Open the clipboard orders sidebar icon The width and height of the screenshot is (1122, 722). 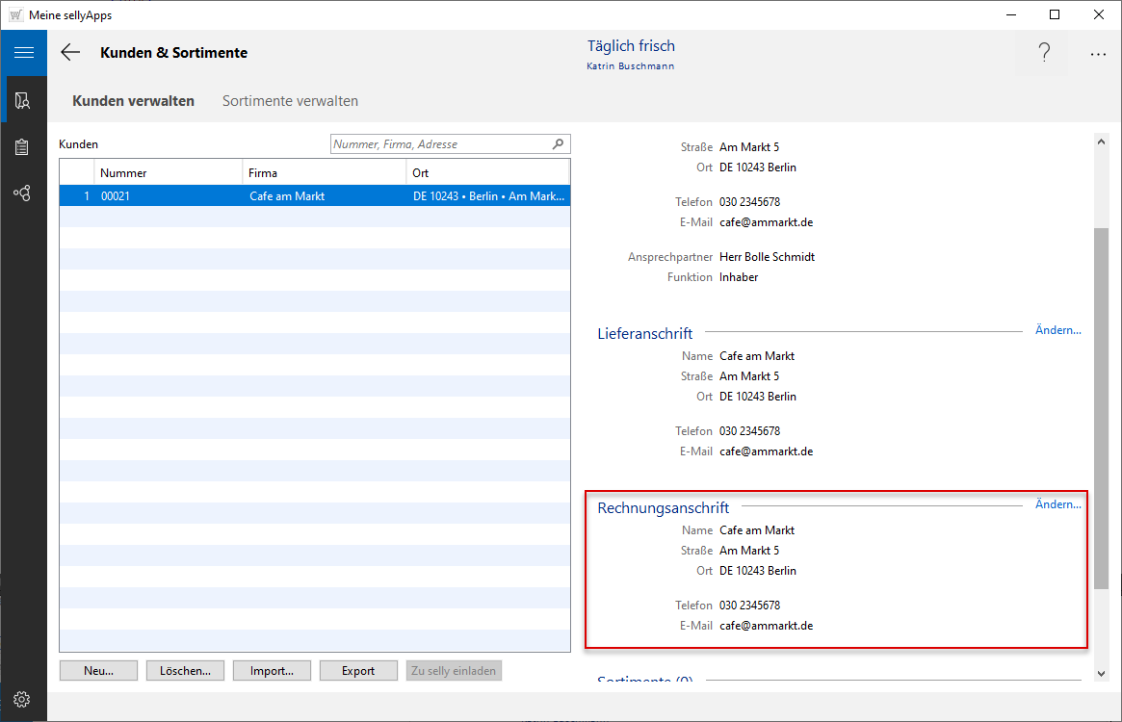pyautogui.click(x=23, y=147)
